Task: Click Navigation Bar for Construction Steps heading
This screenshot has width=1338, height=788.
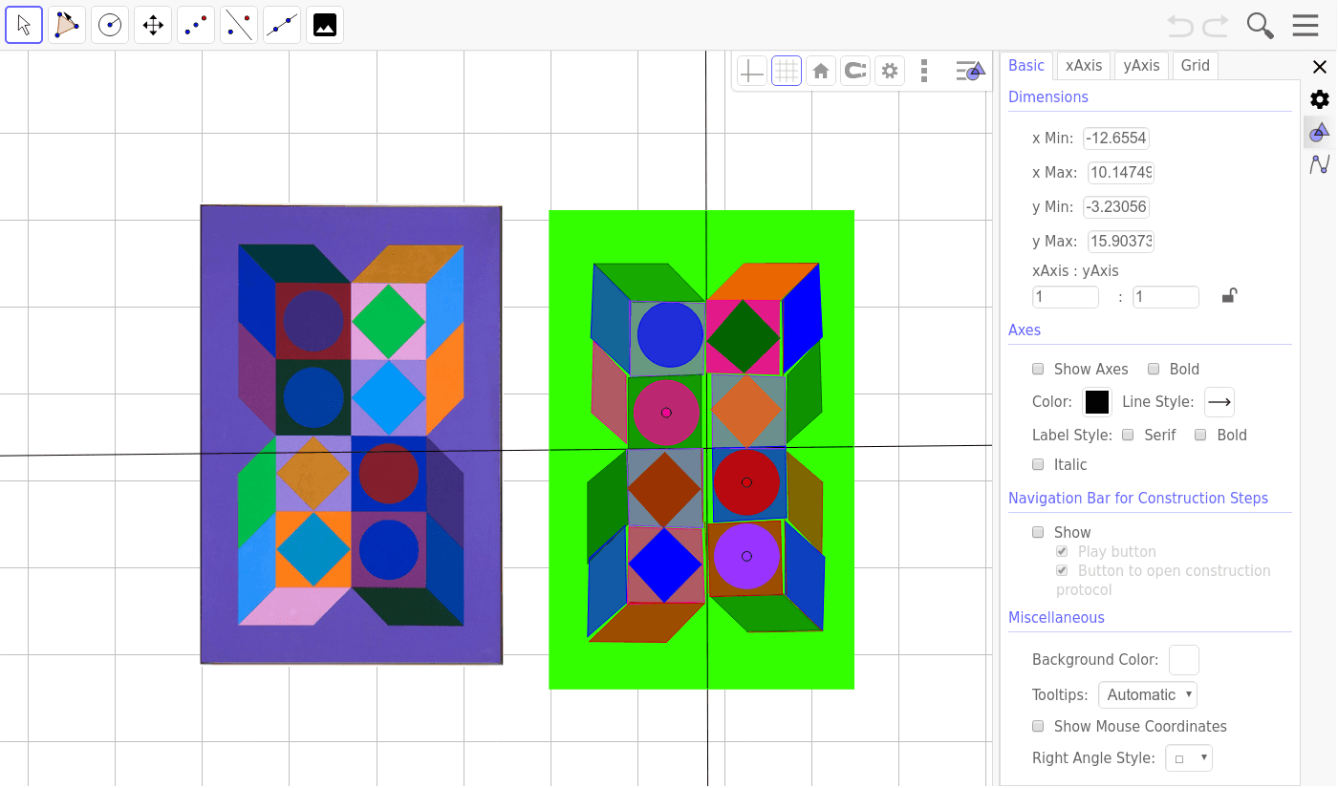Action: [x=1138, y=498]
